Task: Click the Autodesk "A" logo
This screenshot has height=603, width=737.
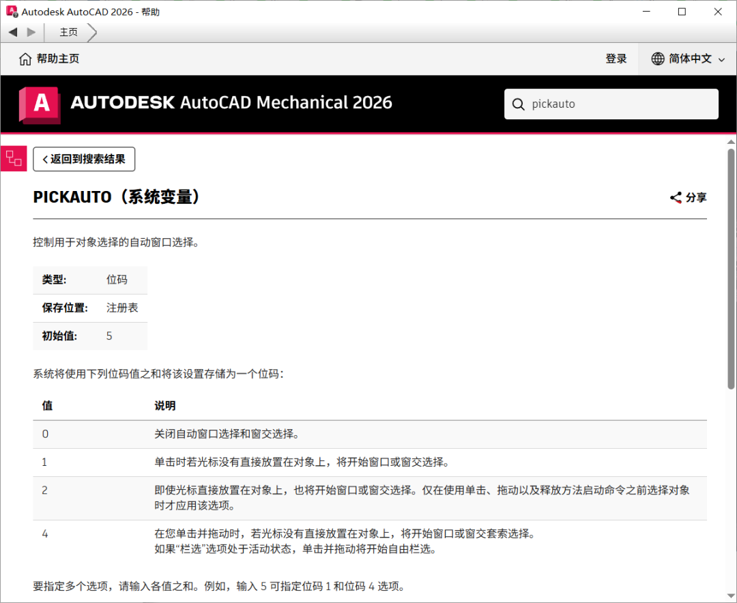Action: pos(40,104)
